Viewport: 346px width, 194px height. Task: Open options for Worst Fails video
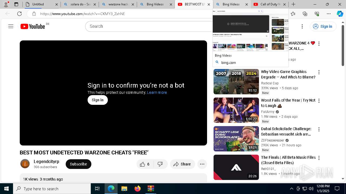(x=319, y=101)
